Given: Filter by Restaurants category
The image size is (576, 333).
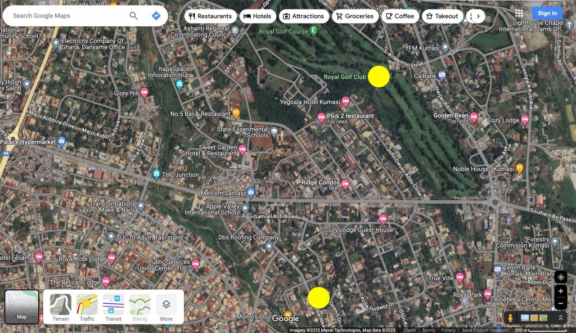Looking at the screenshot, I should pos(210,16).
